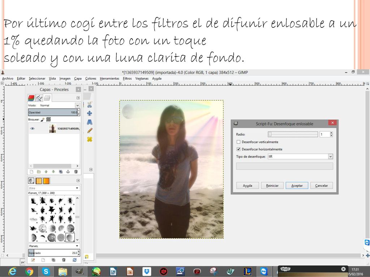This screenshot has height=277, width=370.
Task: Open Skype from the taskbar
Action: tap(46, 272)
